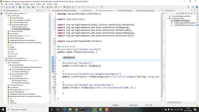Screen dimensions: 199x112
Task: Toggle Hide Static Members in the Outline
Action: point(186,13)
